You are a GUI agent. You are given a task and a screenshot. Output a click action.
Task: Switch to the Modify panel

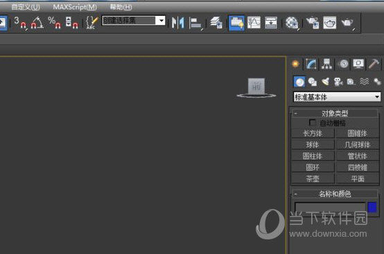[311, 64]
